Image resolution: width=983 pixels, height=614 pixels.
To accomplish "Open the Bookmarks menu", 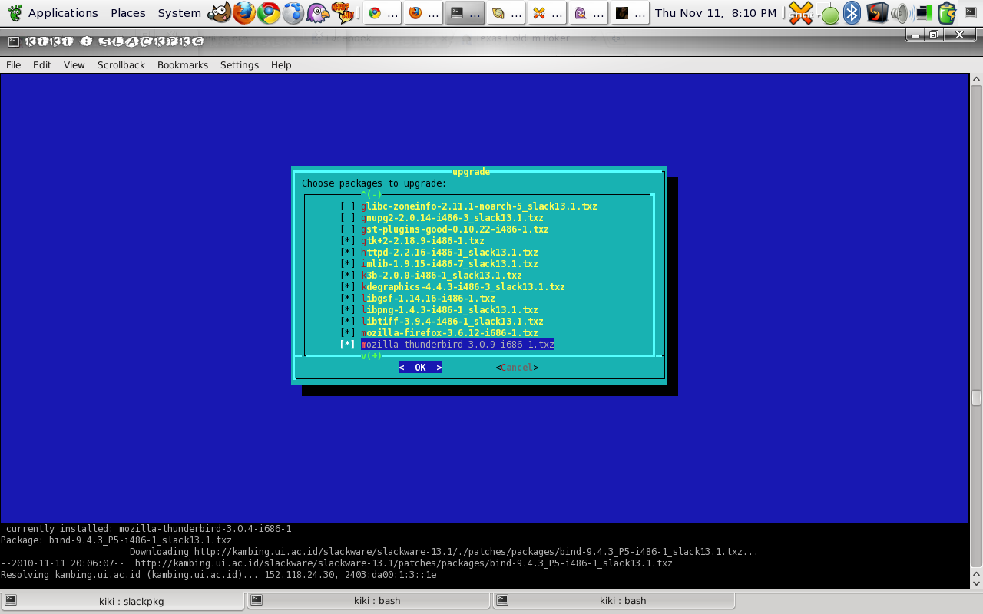I will click(x=183, y=65).
